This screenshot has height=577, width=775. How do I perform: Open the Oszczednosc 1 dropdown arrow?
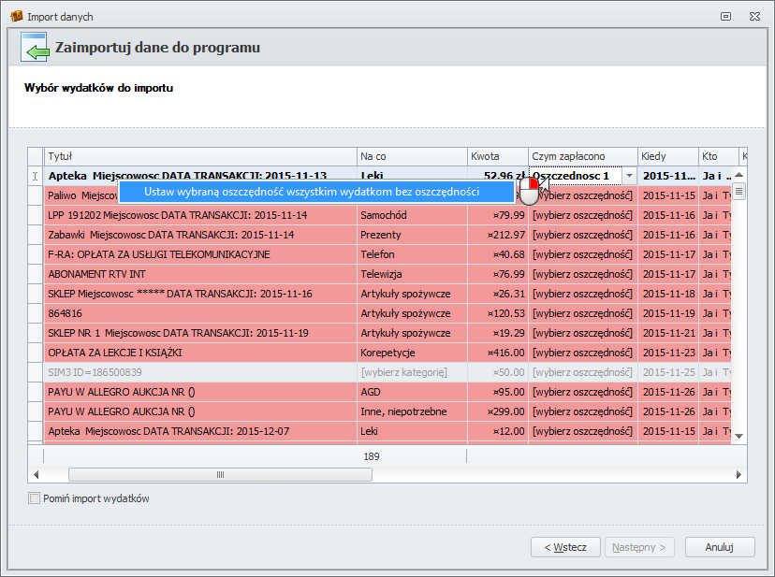pyautogui.click(x=629, y=176)
